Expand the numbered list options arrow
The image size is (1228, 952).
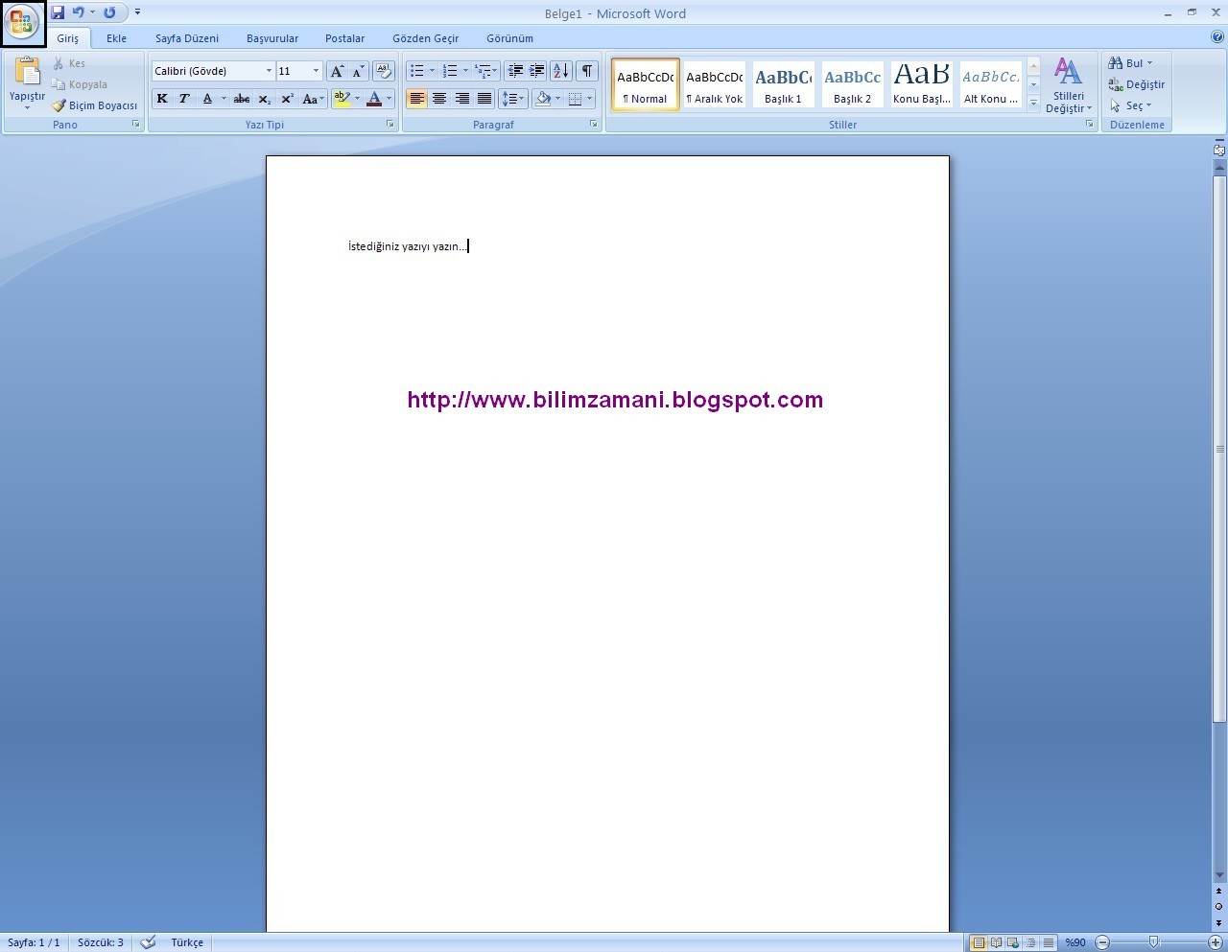pyautogui.click(x=465, y=71)
